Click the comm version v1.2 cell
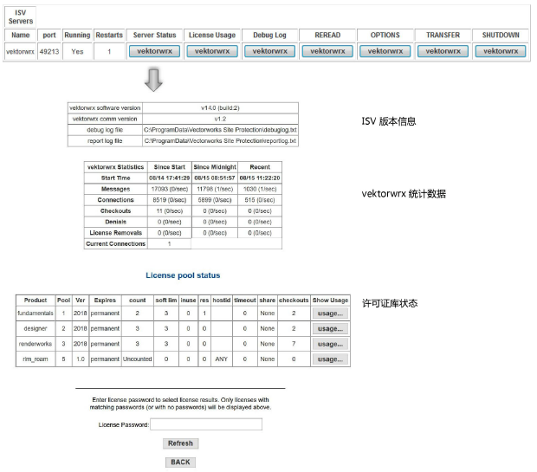537x472 pixels. click(x=220, y=119)
